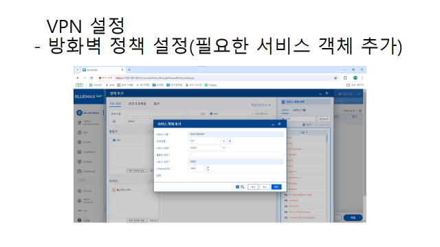Minimize the service object add dialog
This screenshot has width=440, height=247.
pyautogui.click(x=273, y=124)
